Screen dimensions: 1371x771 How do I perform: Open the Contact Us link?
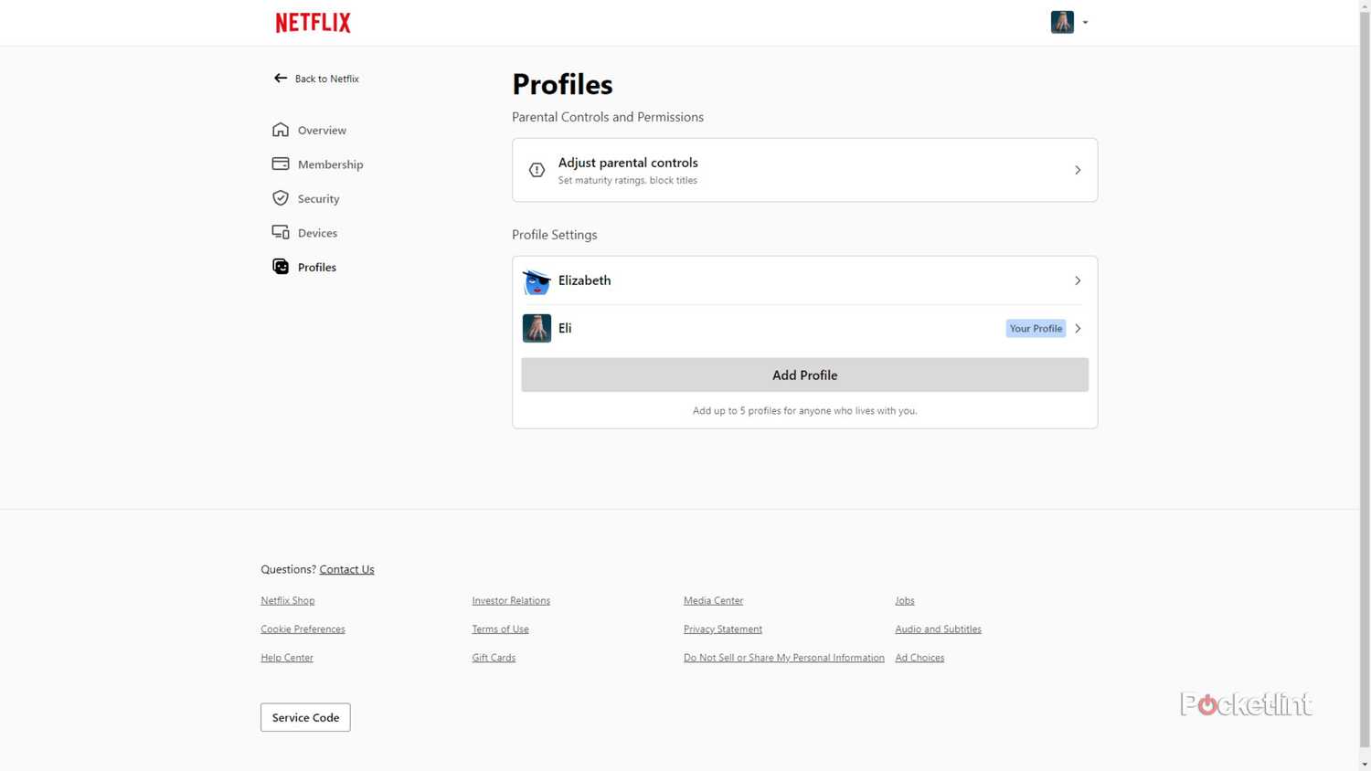point(346,569)
